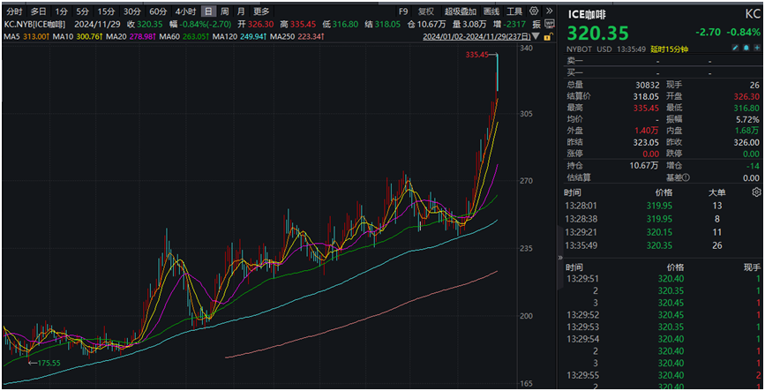
Task: Open the 更多 periods dropdown
Action: coord(261,11)
